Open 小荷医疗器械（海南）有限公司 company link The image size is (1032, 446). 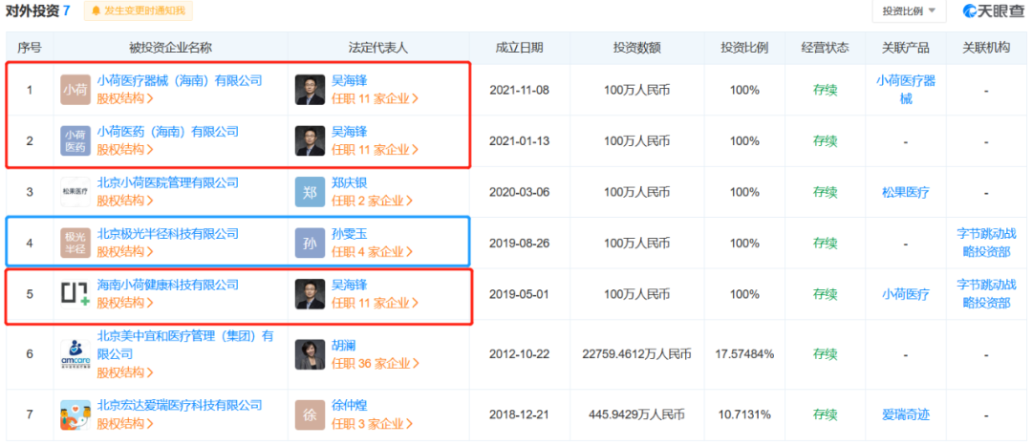point(180,81)
